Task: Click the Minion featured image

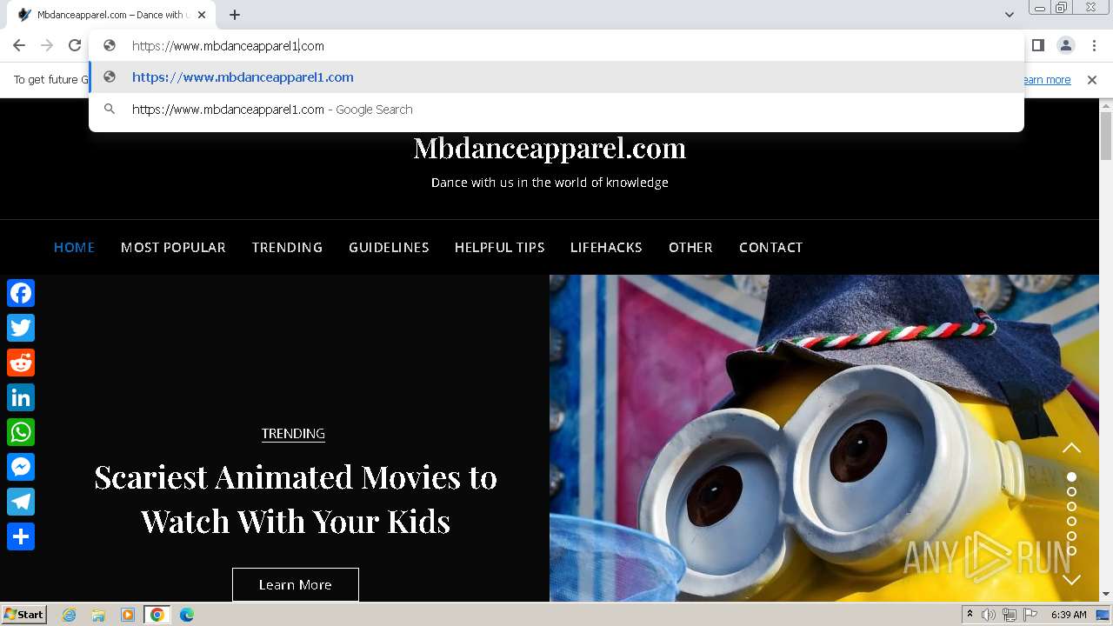Action: coord(824,438)
